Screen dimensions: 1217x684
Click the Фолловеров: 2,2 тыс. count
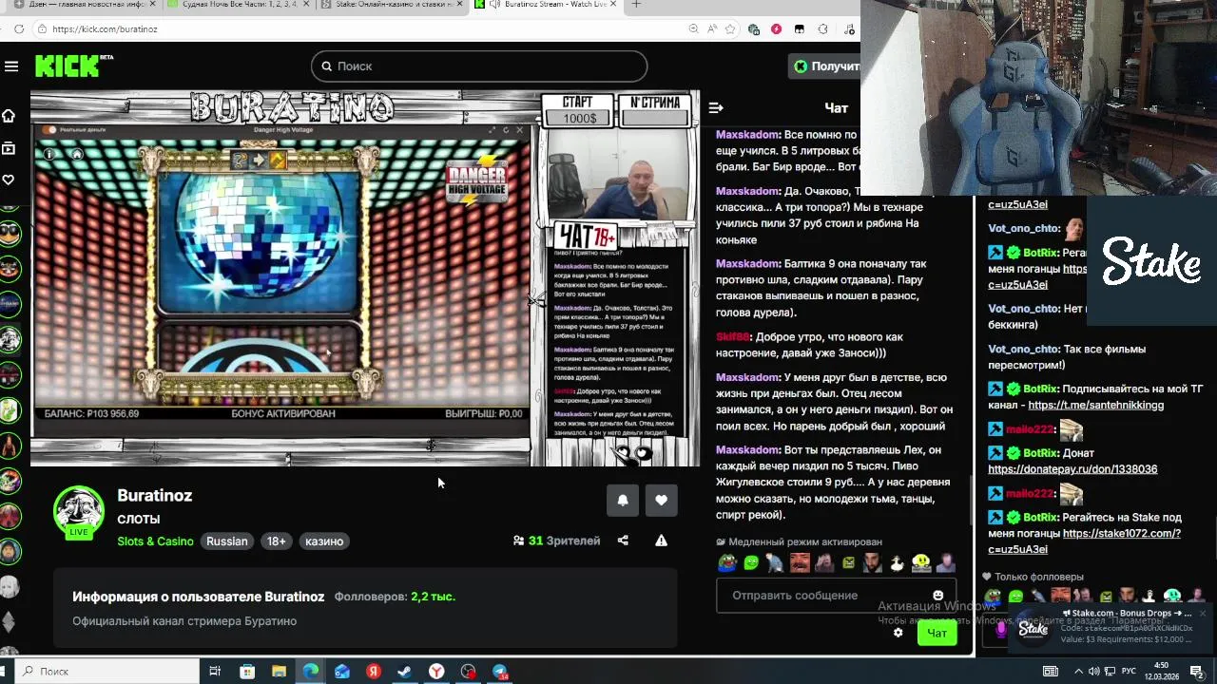(x=395, y=597)
